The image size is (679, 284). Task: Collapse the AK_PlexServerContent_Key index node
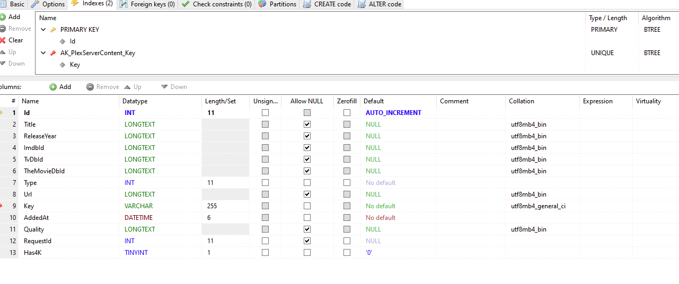pyautogui.click(x=43, y=53)
